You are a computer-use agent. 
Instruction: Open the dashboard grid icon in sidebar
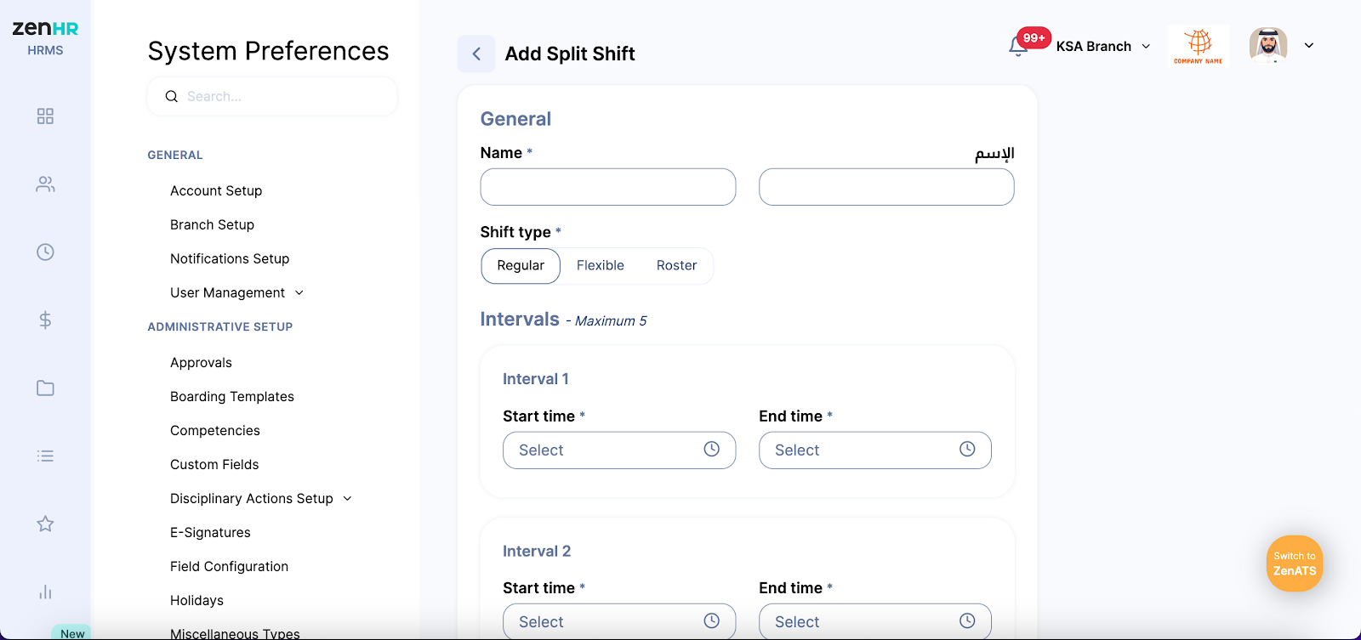click(45, 116)
